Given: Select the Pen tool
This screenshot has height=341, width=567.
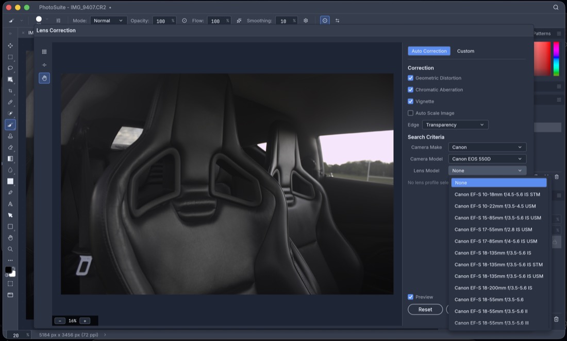Looking at the screenshot, I should (x=10, y=192).
